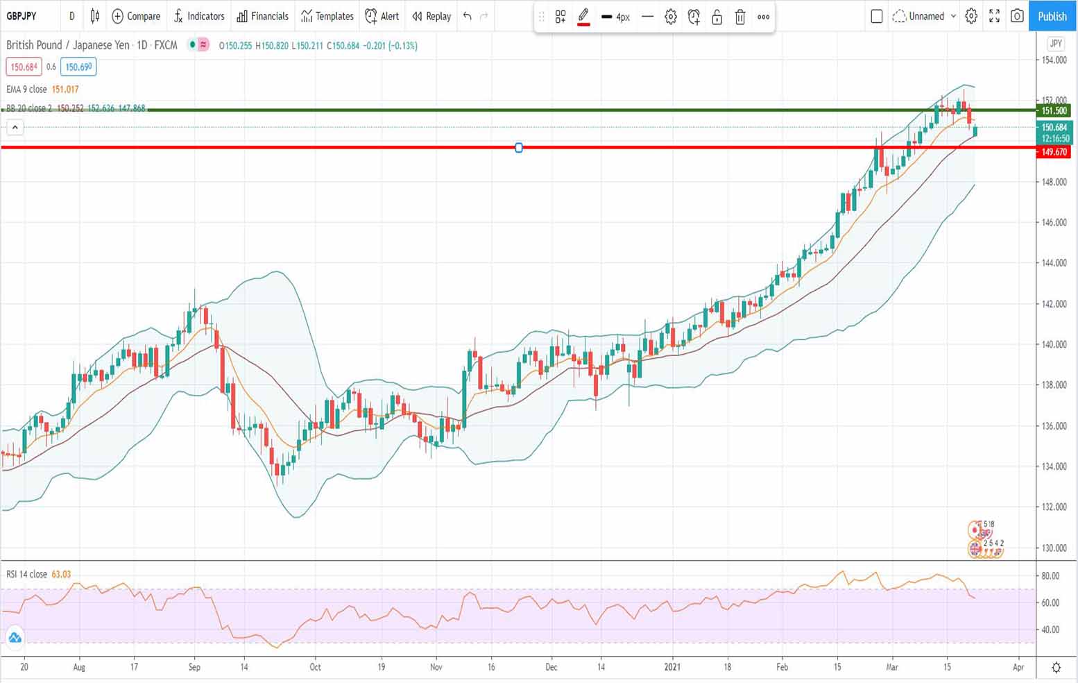
Task: Open the Financials panel
Action: [262, 16]
